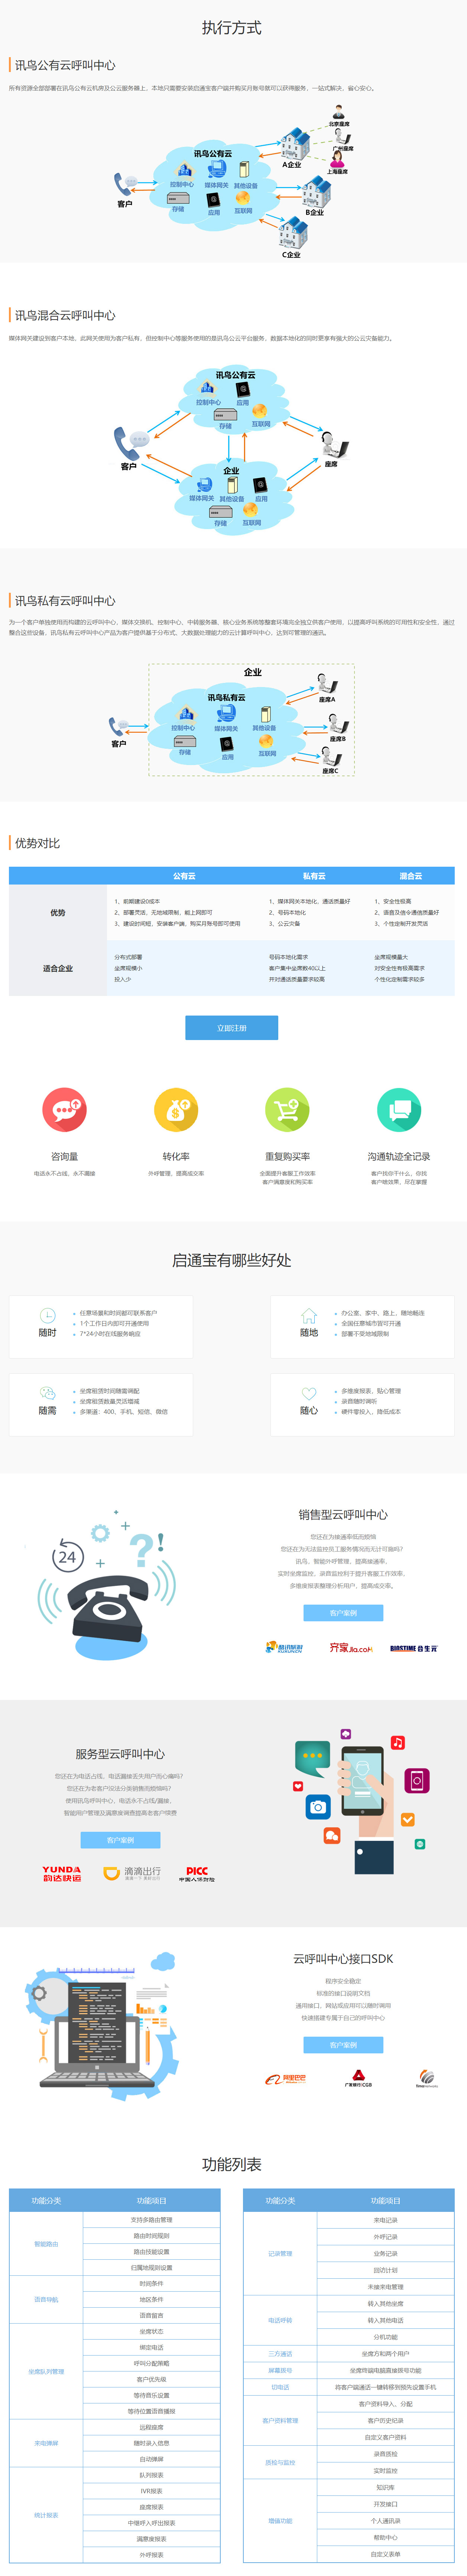Click the 广发银行 CGB logo
Screen dimensions: 467x2576
pyautogui.click(x=358, y=2078)
